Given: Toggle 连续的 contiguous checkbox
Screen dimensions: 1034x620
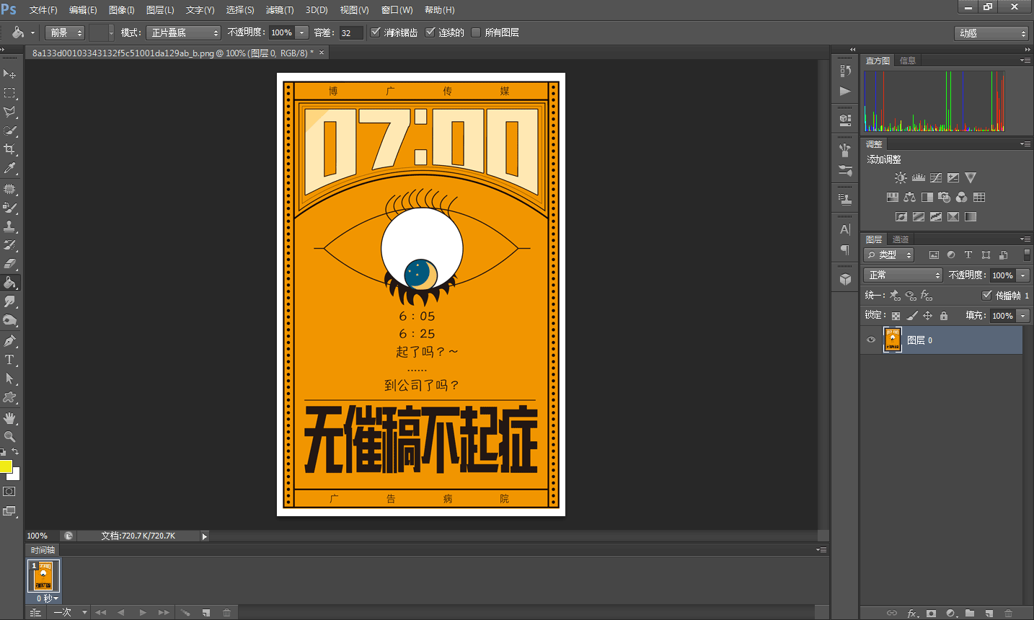Looking at the screenshot, I should pos(430,32).
